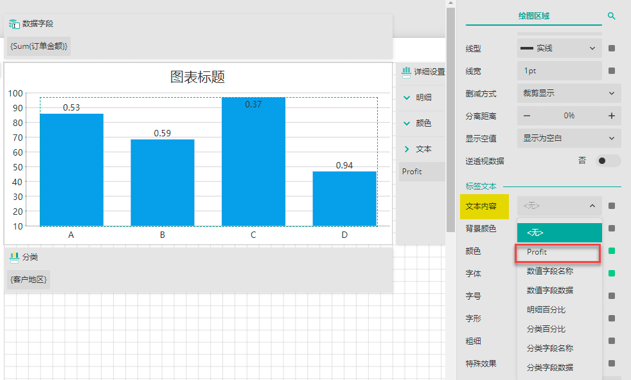The height and width of the screenshot is (380, 631).
Task: Select 分类百分比 option
Action: [x=560, y=329]
